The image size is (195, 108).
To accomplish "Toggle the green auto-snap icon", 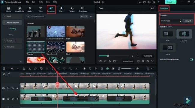I will 107,69.
